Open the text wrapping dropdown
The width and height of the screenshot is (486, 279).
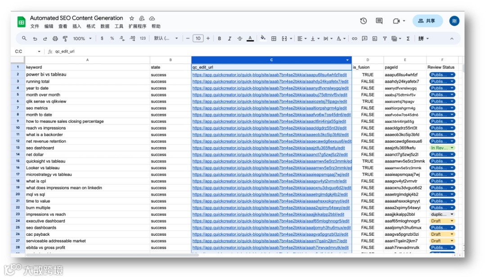pos(328,38)
